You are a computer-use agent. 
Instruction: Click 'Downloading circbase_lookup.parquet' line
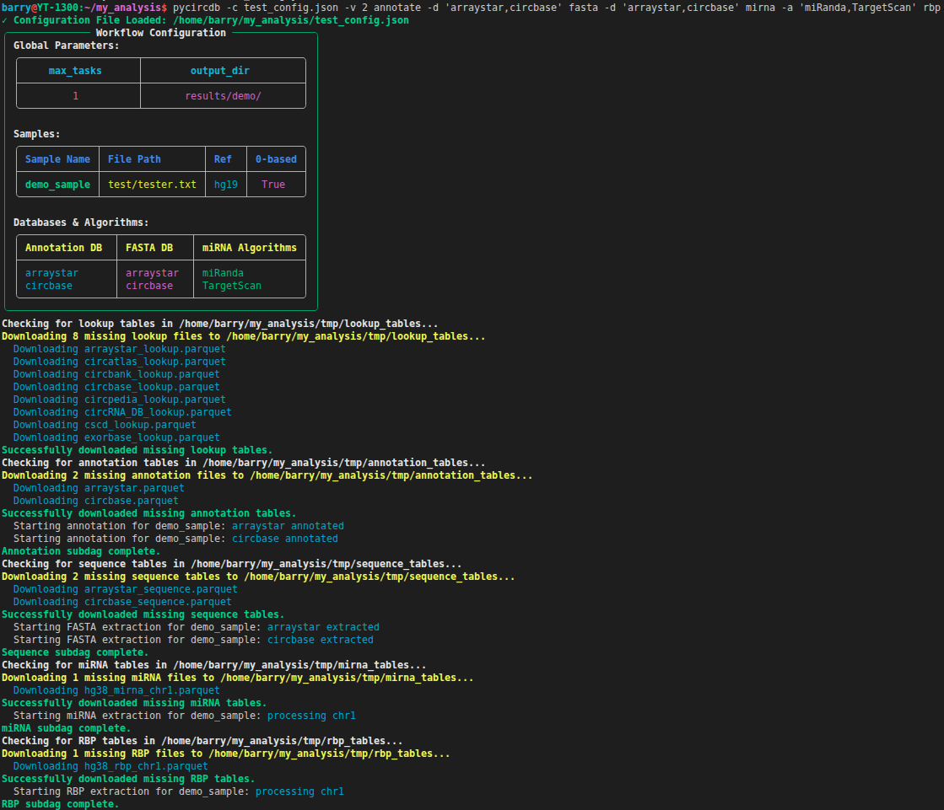pyautogui.click(x=116, y=387)
